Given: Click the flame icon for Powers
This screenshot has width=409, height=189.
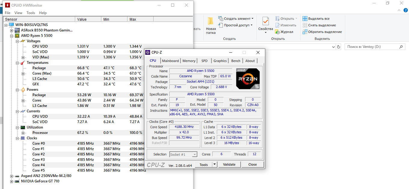Looking at the screenshot, I should pos(23,90).
